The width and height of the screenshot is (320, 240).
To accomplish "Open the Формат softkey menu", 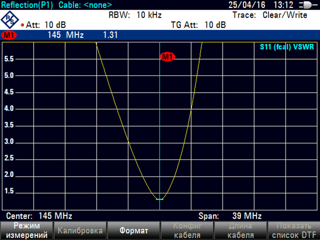I will (133, 230).
